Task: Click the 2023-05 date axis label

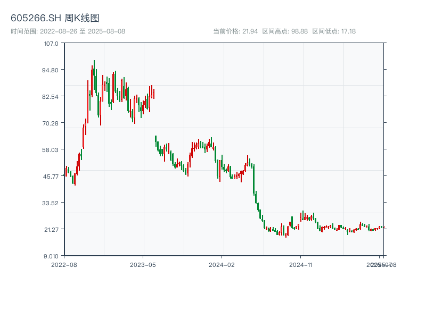Action: coord(143,264)
